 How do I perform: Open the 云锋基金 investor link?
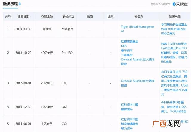[x=127, y=55]
